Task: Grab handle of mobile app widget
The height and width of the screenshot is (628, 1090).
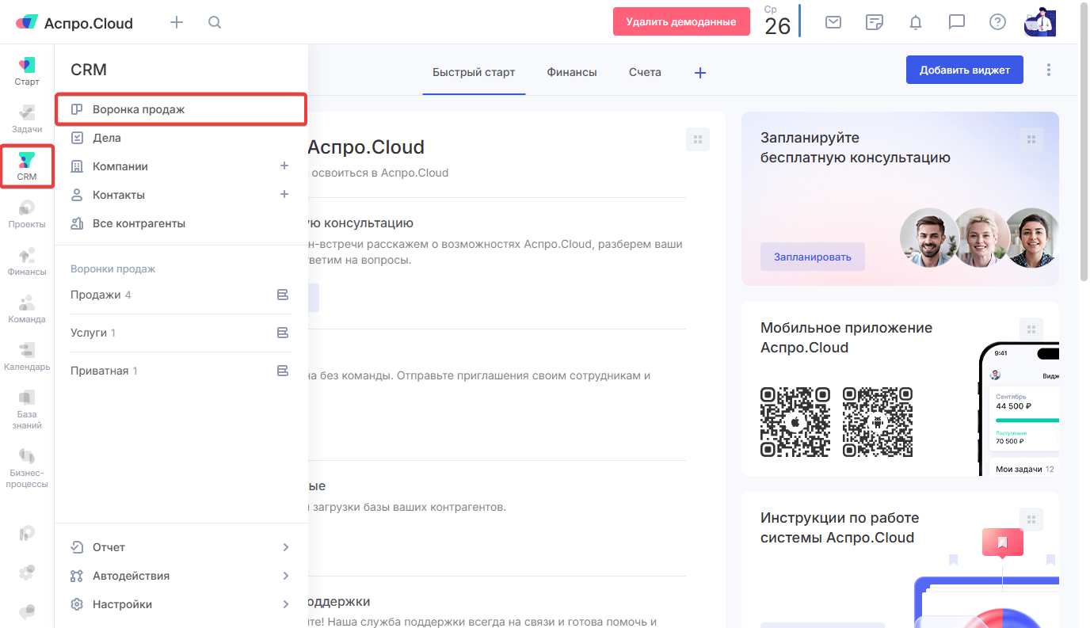Action: (1031, 329)
